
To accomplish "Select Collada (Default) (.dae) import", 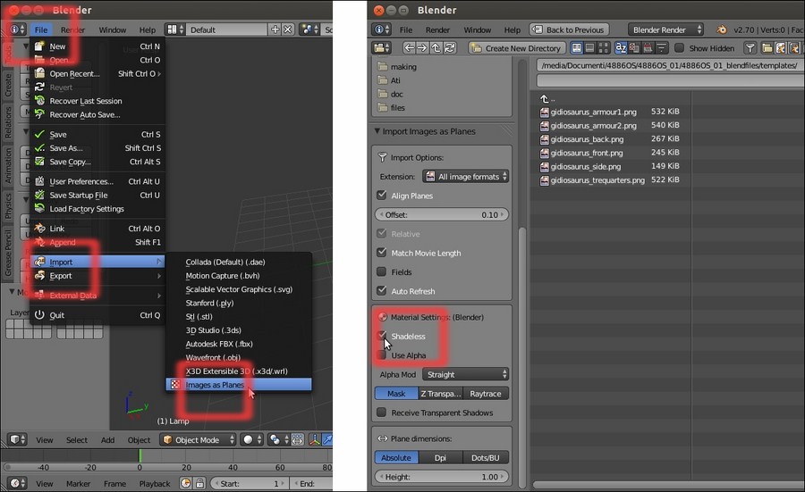I will click(x=239, y=262).
